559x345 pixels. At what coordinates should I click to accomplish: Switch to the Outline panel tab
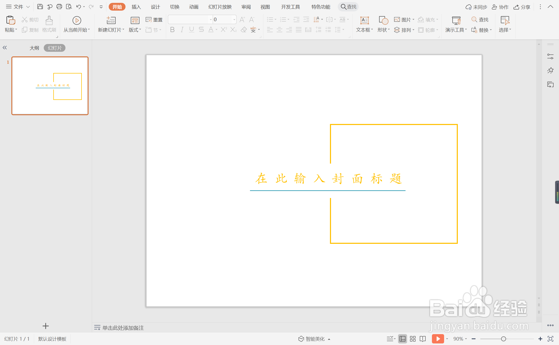coord(34,48)
